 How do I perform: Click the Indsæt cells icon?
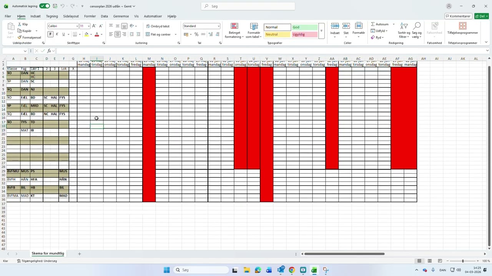point(335,26)
